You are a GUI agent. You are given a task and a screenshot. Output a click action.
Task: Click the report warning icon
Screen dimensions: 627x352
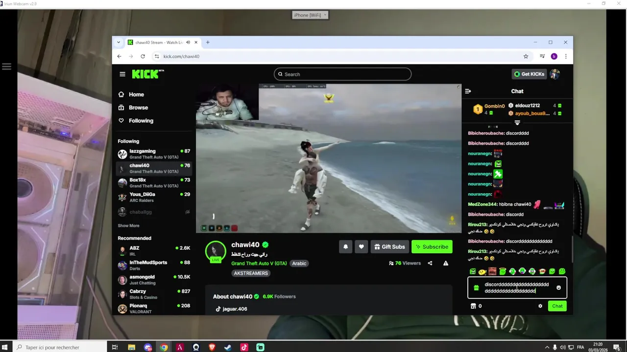[446, 263]
